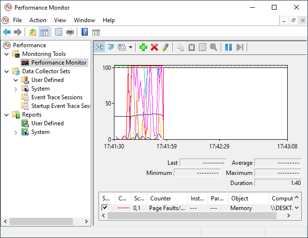Click the Par... column header
Viewport: 308px width, 238px height.
(218, 198)
